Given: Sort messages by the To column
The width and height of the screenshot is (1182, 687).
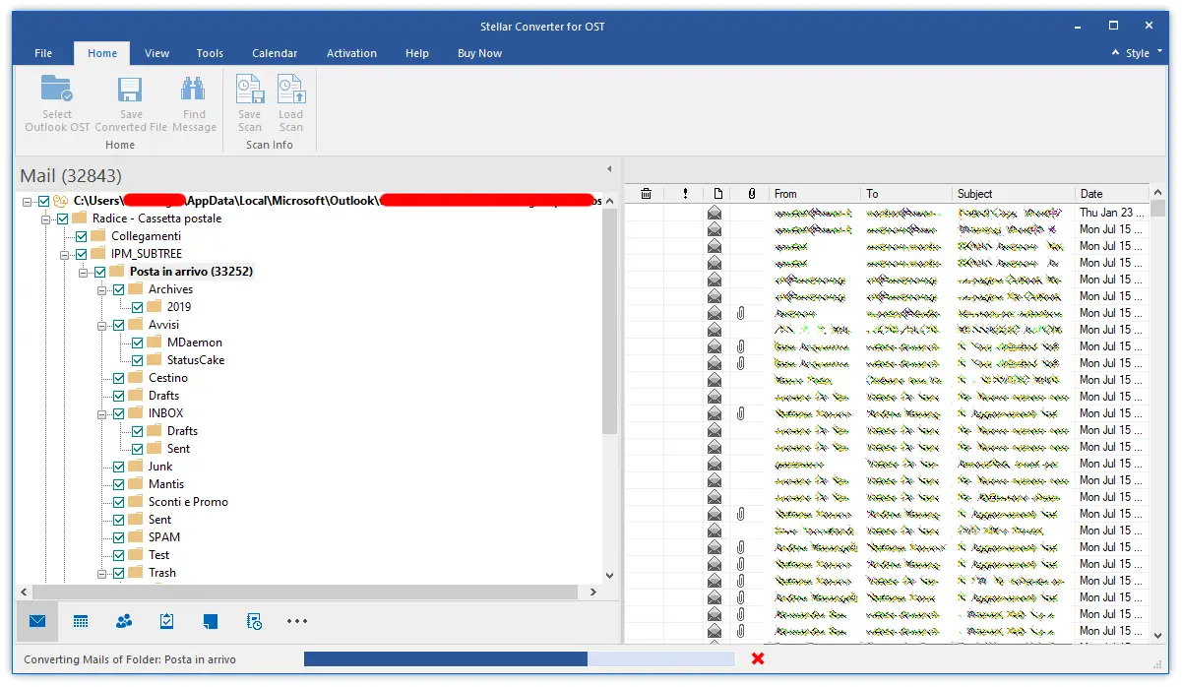Looking at the screenshot, I should (906, 194).
